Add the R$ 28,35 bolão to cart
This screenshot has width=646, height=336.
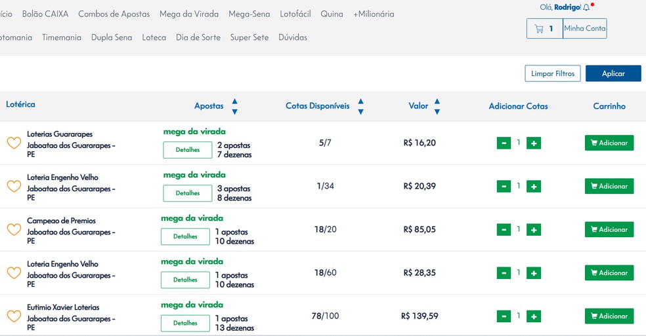pos(609,272)
